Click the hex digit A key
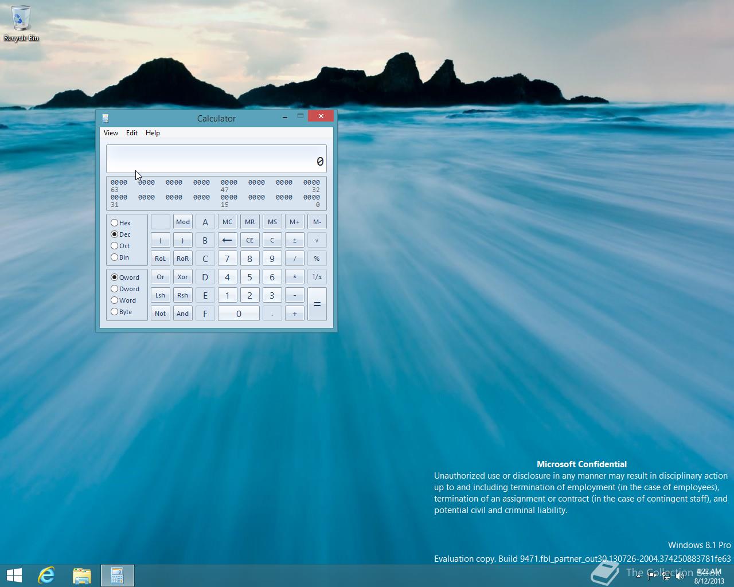Viewport: 734px width, 587px height. [x=205, y=222]
